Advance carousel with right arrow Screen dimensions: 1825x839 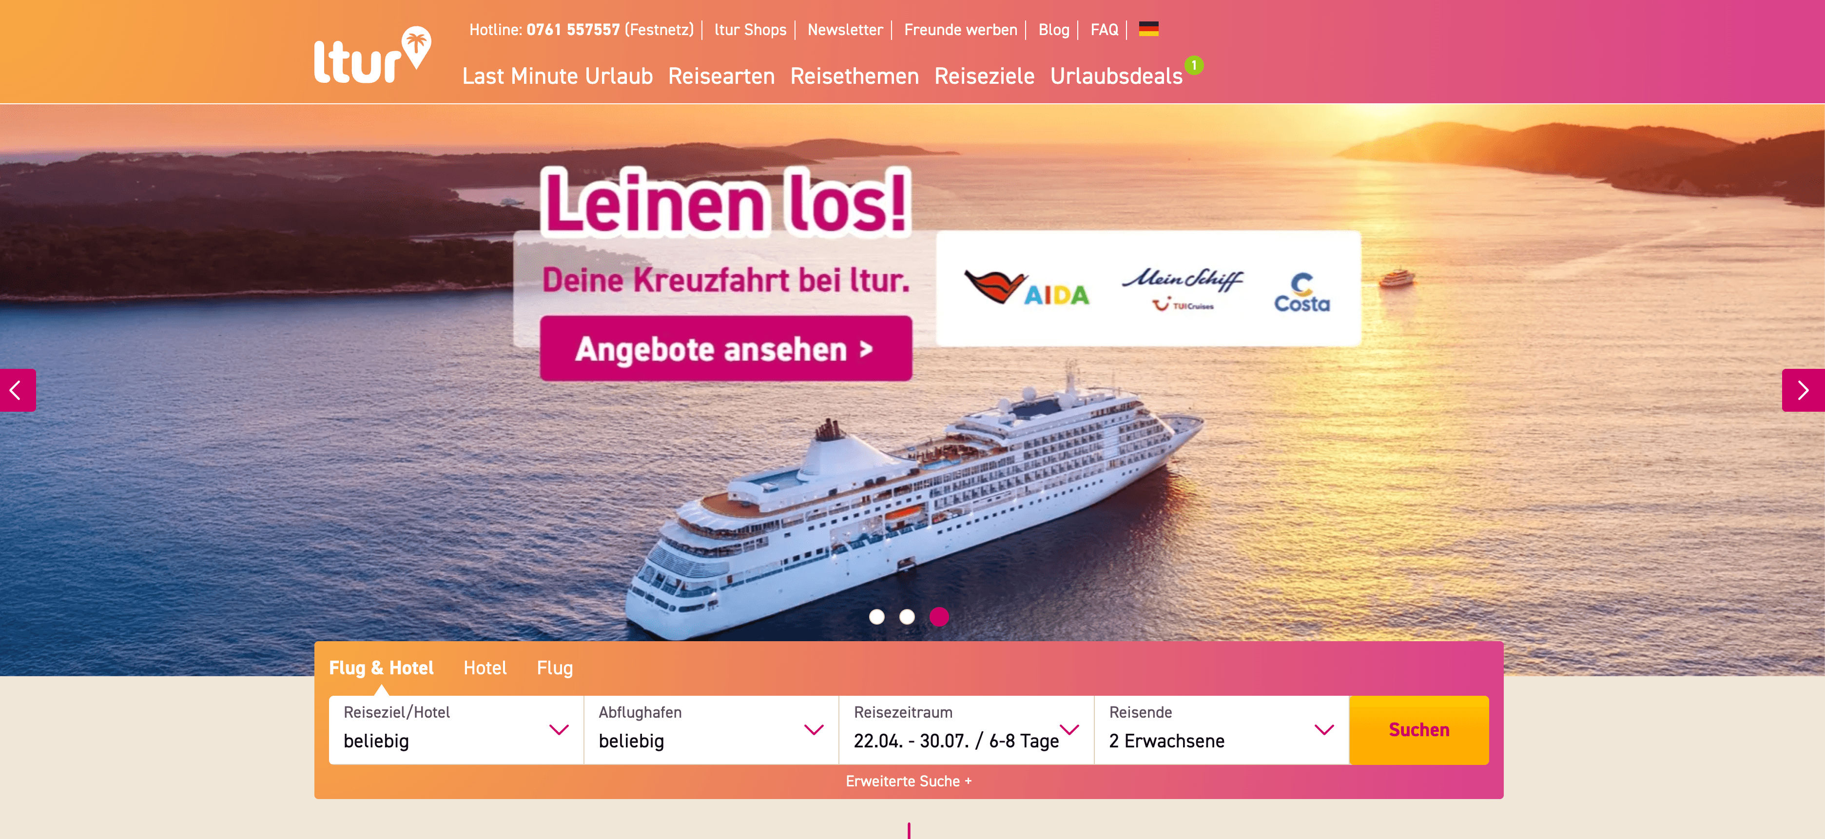1802,390
